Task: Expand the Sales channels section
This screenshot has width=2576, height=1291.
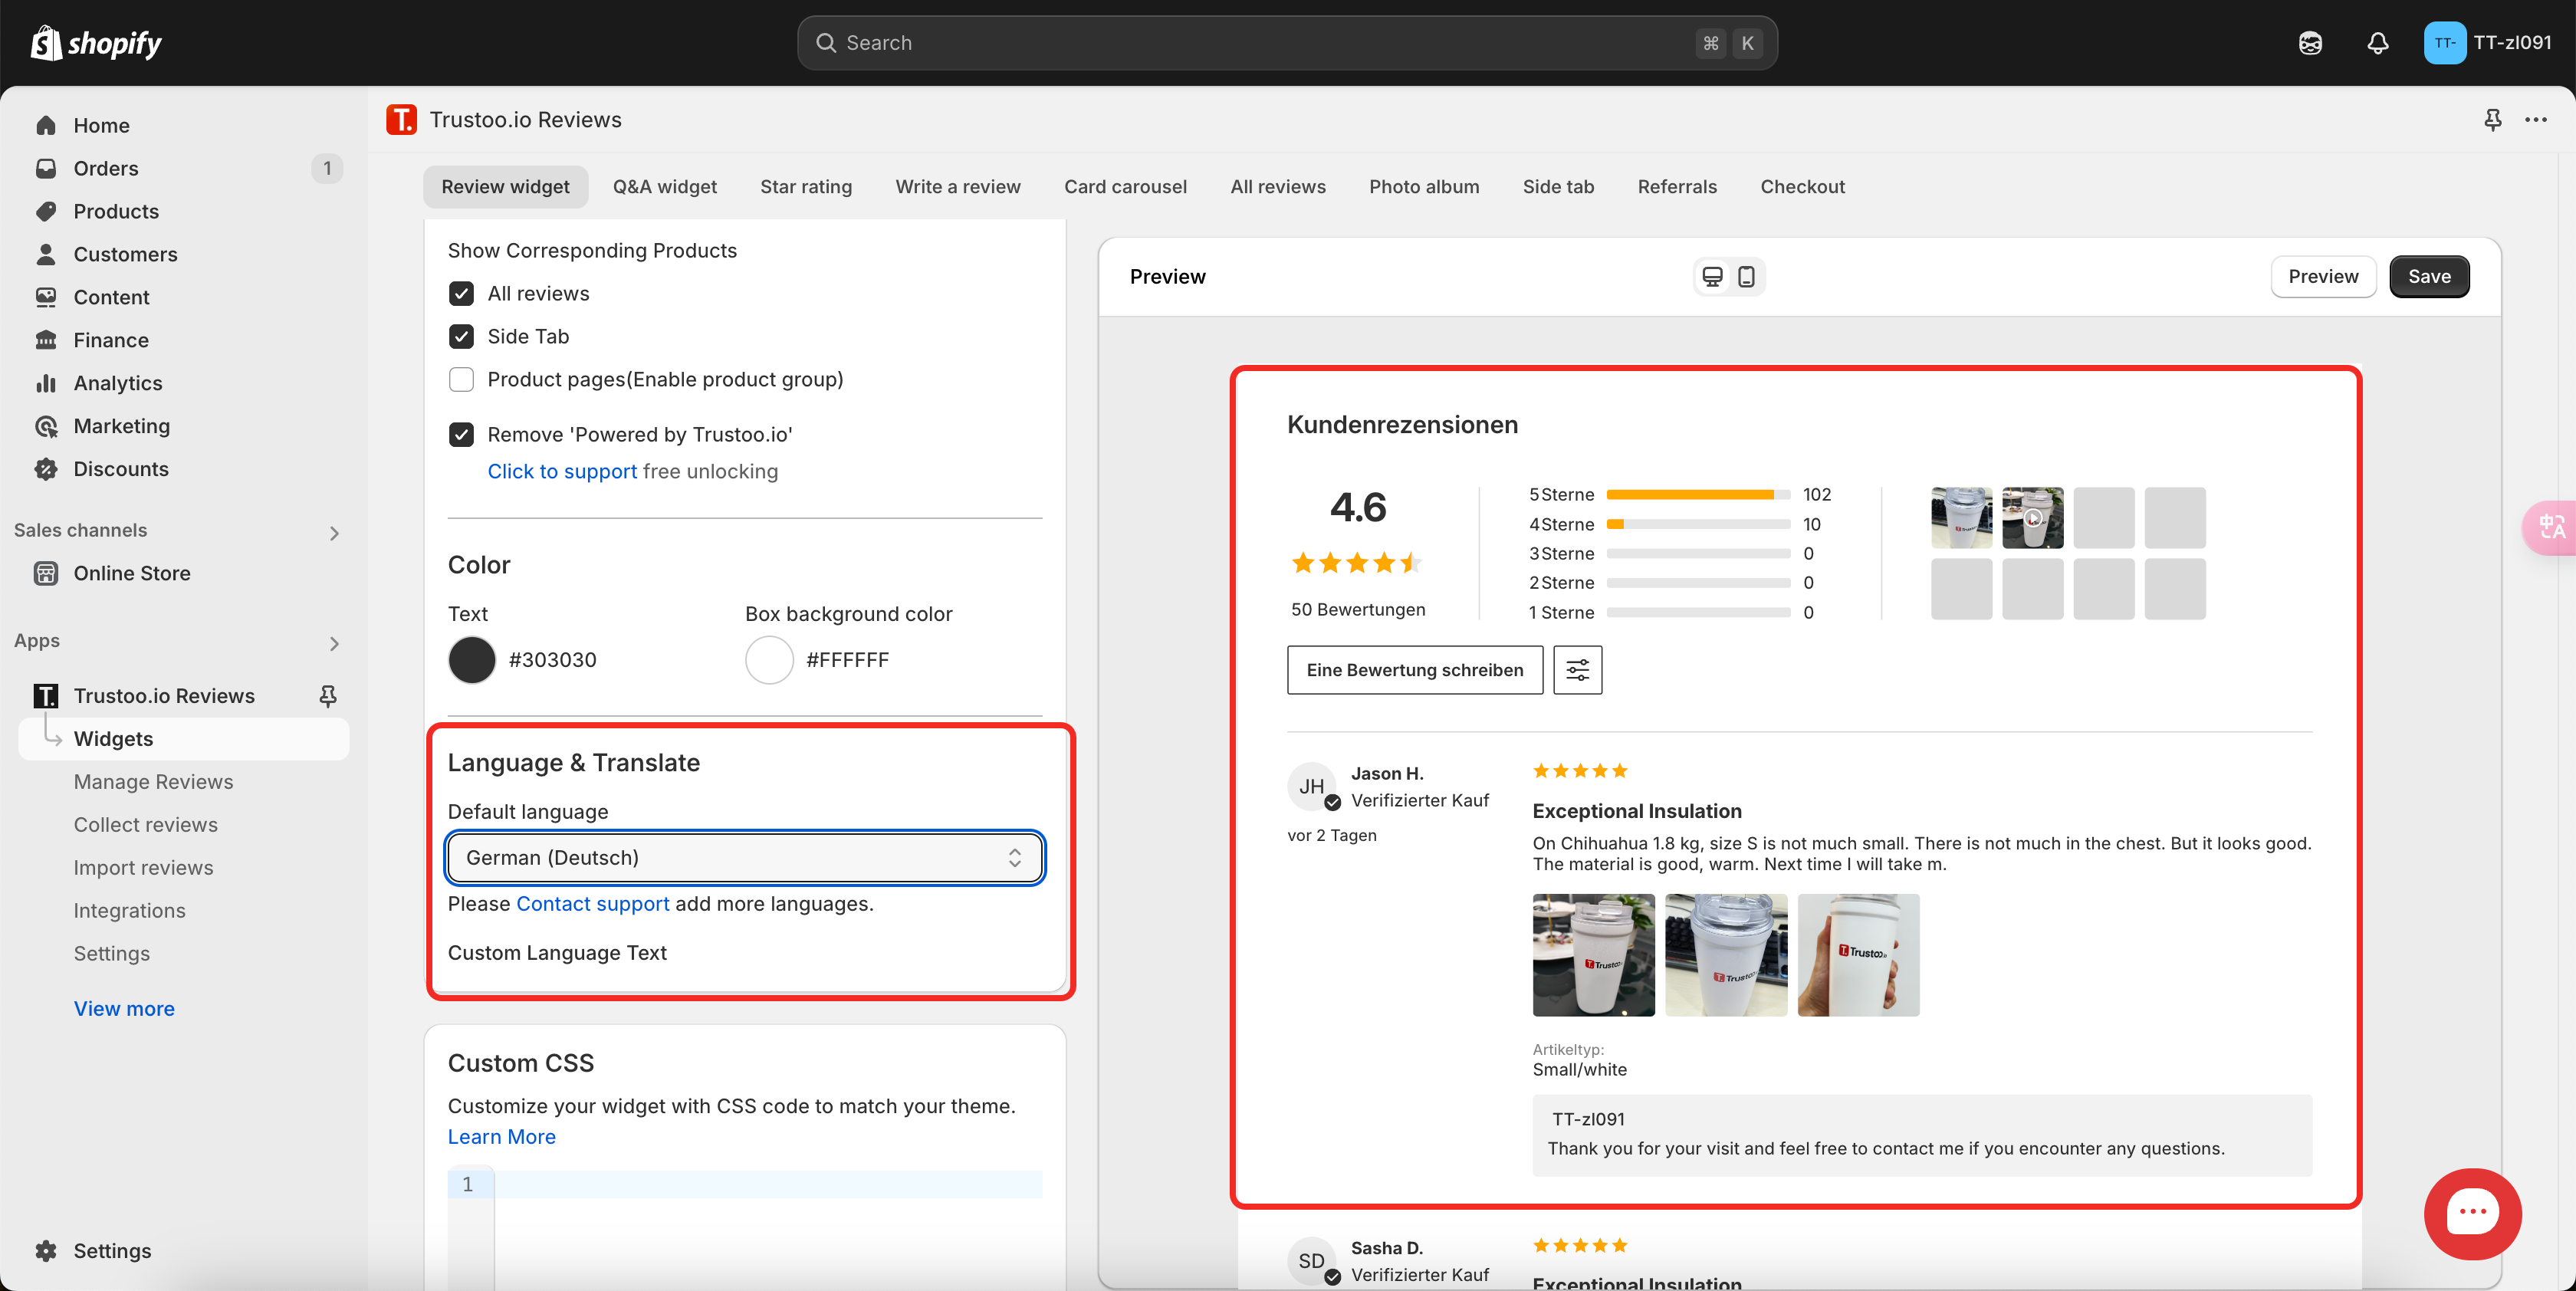Action: click(x=334, y=533)
